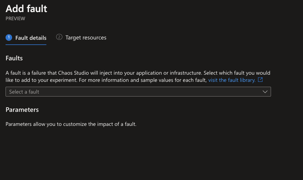Select the Fault details tab label
This screenshot has height=180, width=303.
[x=31, y=38]
